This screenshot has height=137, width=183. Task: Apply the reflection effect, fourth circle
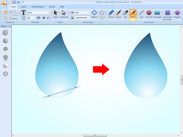5,58
